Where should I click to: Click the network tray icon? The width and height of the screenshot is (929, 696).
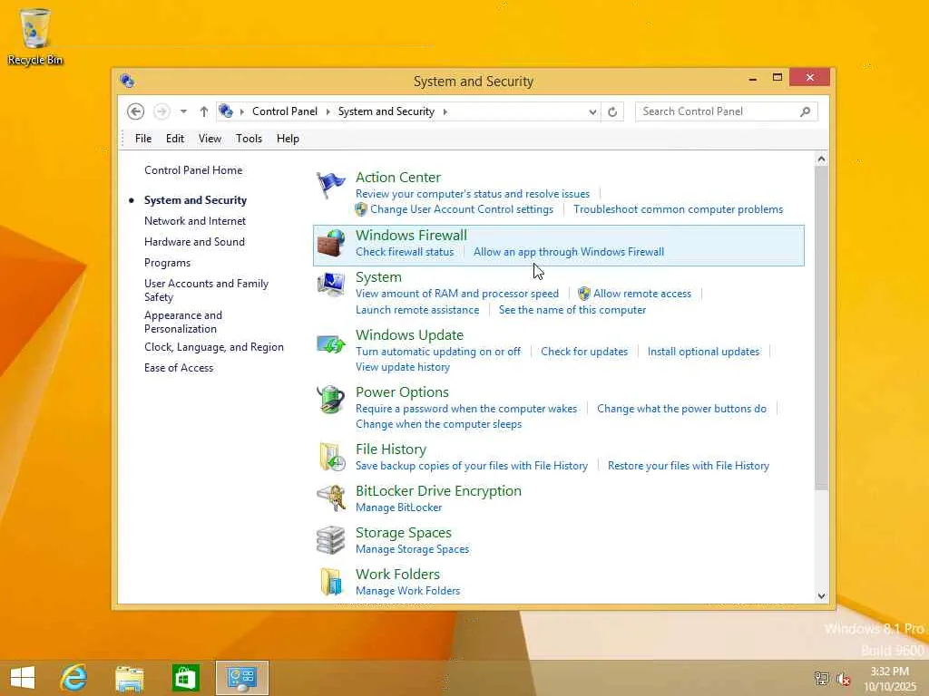coord(821,679)
